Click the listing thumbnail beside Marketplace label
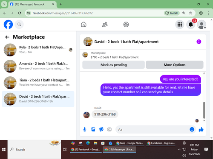Image resolution: width=213 pixels, height=159 pixels. tap(85, 55)
